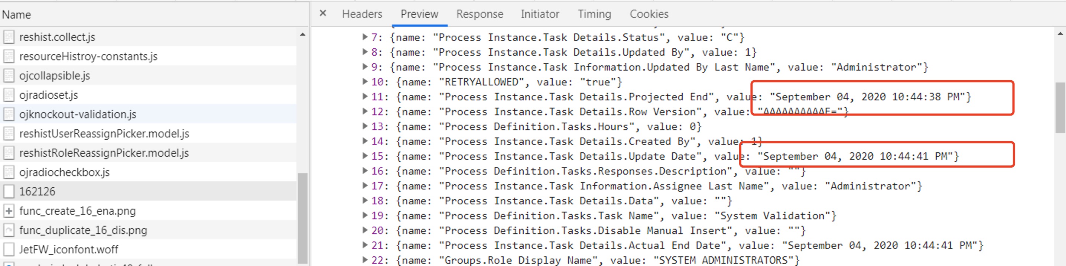Select the ojknockout-validation.js request
Image resolution: width=1066 pixels, height=266 pixels.
[x=148, y=114]
